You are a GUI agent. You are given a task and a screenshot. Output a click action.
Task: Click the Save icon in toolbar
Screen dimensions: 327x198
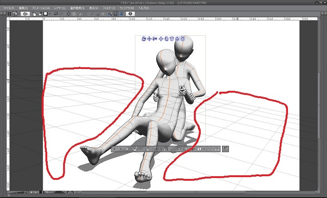pos(45,14)
